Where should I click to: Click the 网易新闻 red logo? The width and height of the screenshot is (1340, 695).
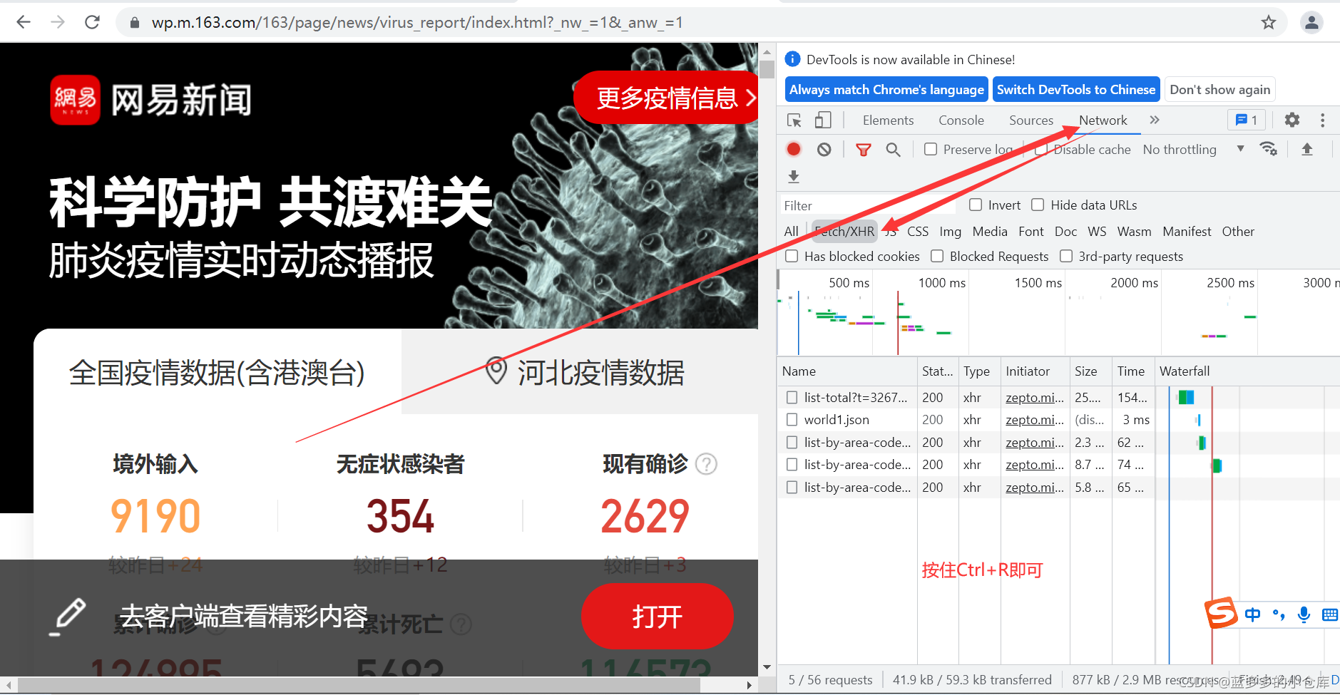pyautogui.click(x=76, y=100)
